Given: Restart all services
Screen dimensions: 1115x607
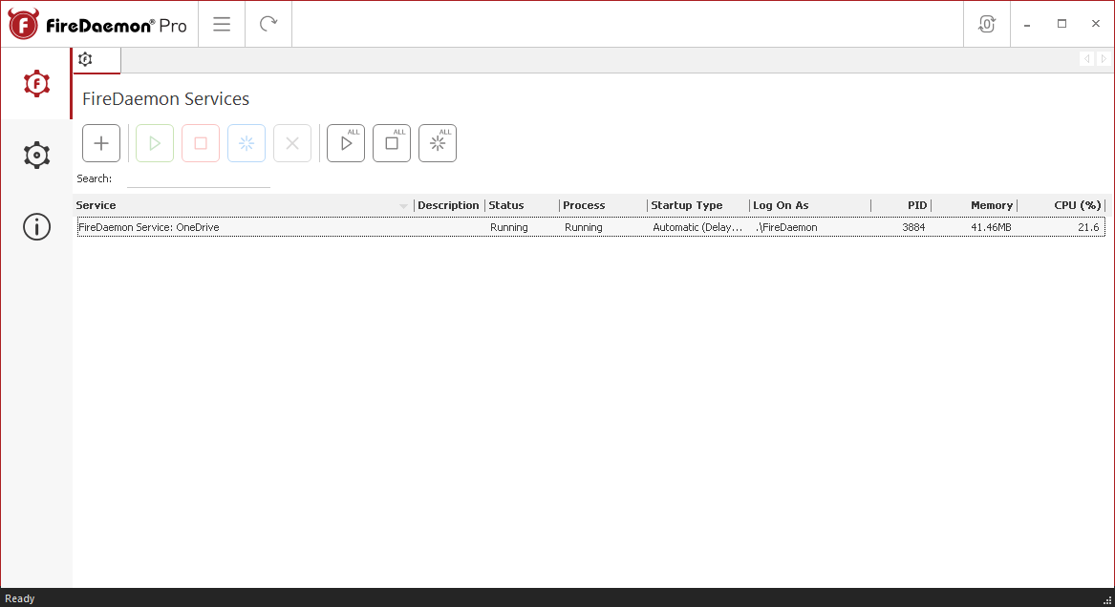Looking at the screenshot, I should (437, 142).
